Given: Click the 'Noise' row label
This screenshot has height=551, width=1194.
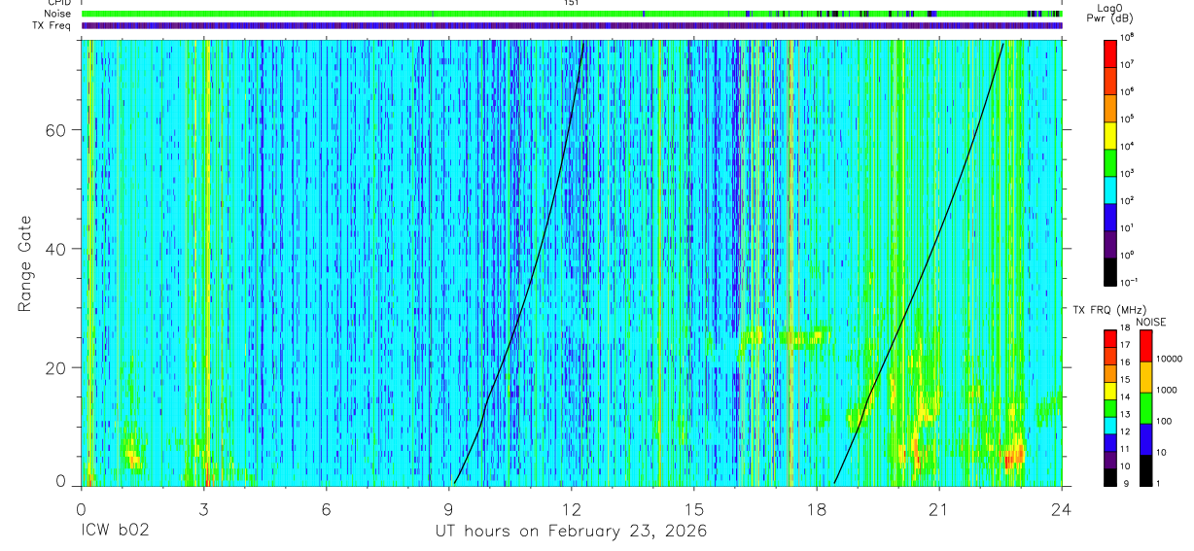Looking at the screenshot, I should pyautogui.click(x=58, y=14).
